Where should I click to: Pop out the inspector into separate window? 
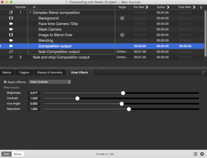pyautogui.click(x=203, y=73)
